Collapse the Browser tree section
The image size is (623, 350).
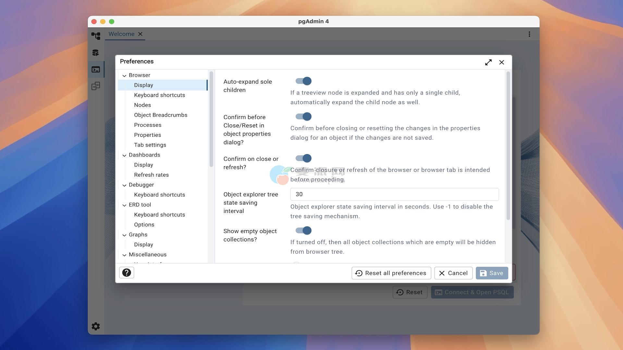click(124, 76)
